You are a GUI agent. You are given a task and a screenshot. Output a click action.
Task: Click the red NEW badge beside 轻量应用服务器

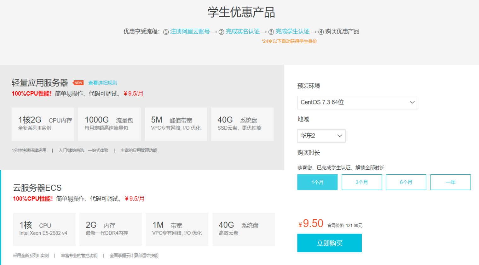pos(78,83)
